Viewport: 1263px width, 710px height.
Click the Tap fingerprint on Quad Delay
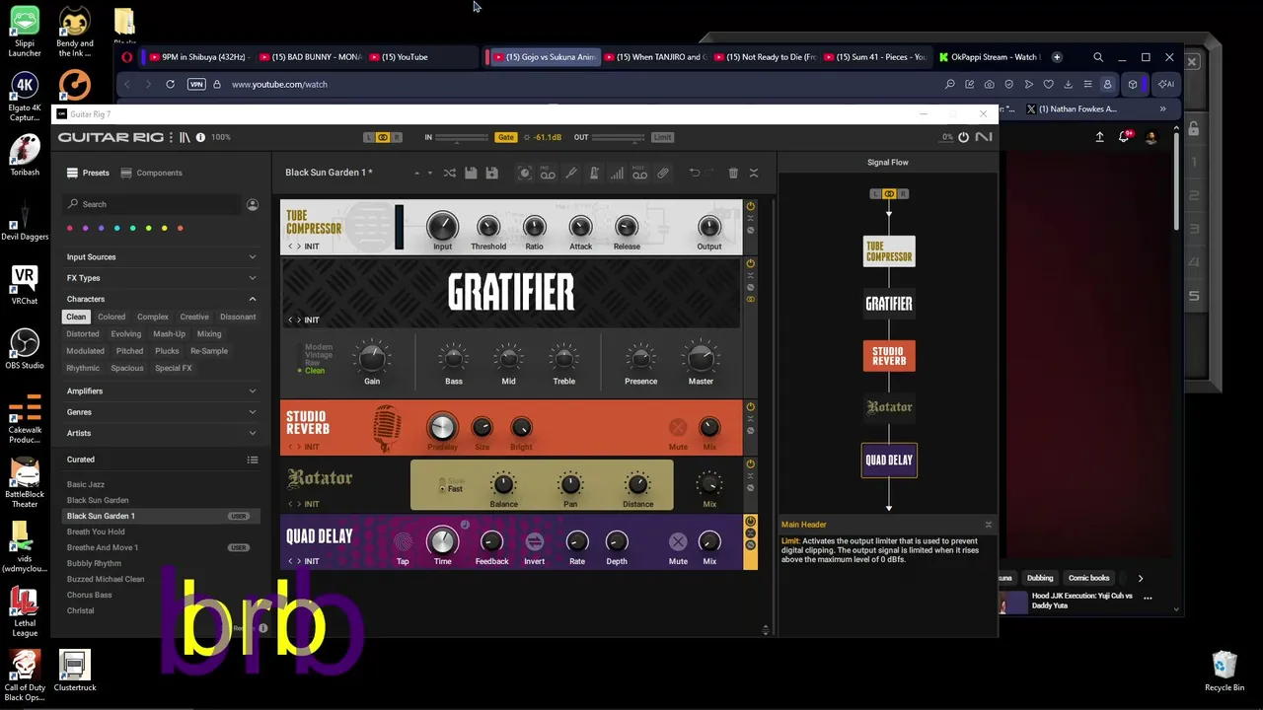tap(403, 541)
